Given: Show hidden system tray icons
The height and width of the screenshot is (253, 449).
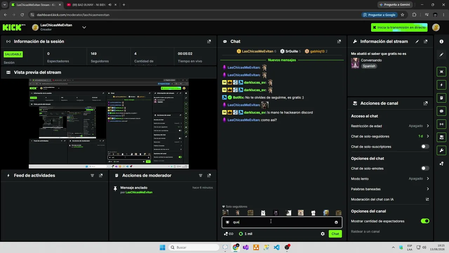Looking at the screenshot, I should (x=393, y=247).
